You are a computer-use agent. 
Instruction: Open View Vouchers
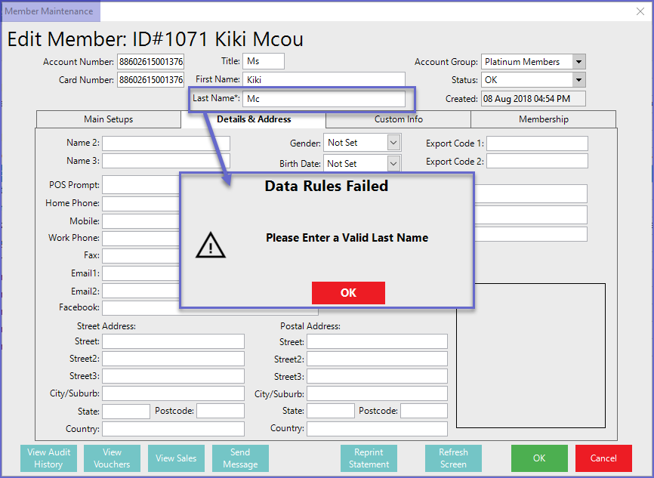(x=112, y=458)
